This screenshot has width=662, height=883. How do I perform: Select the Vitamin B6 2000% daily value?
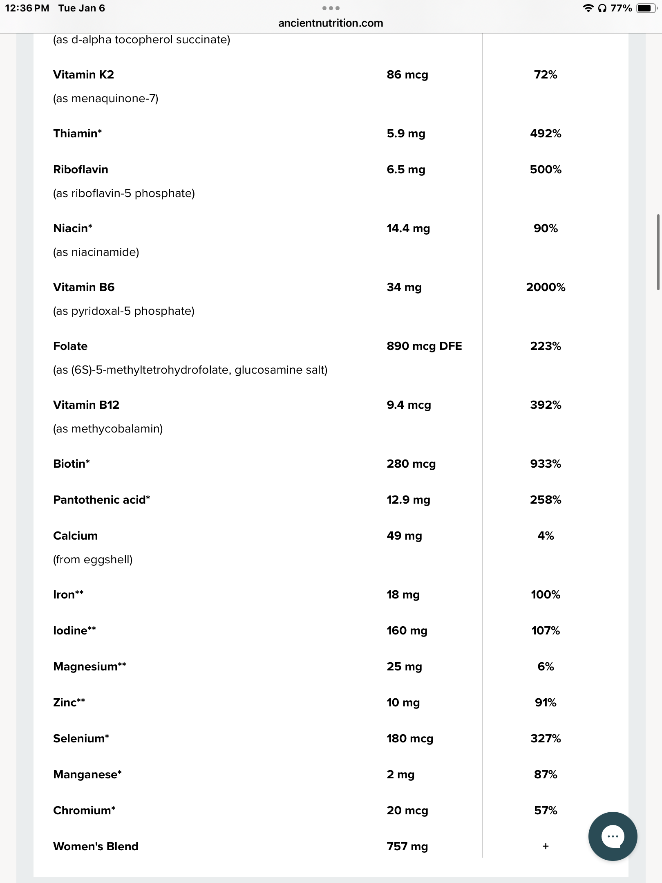pos(546,287)
